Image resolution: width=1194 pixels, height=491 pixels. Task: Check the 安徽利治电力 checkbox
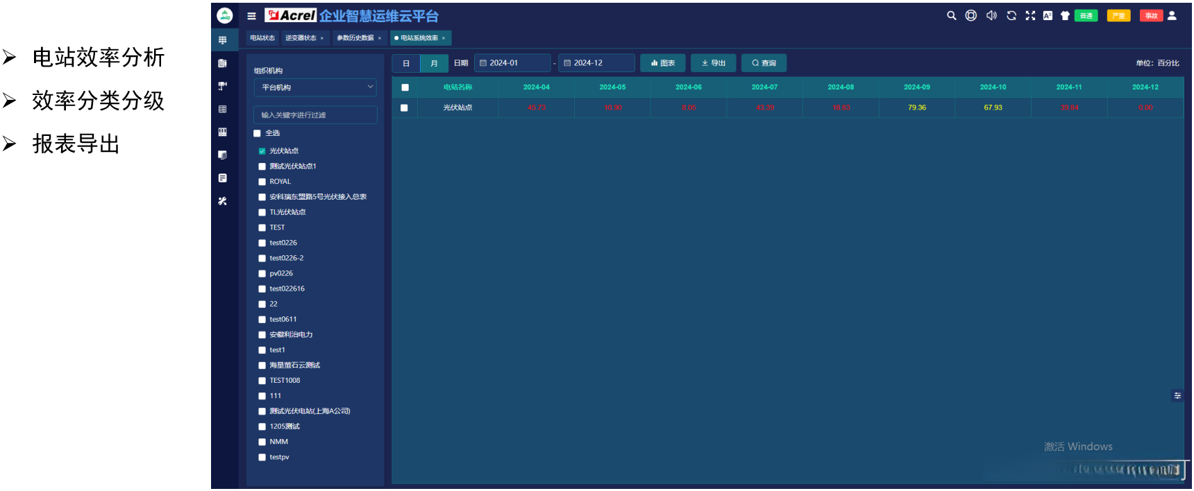[x=262, y=335]
